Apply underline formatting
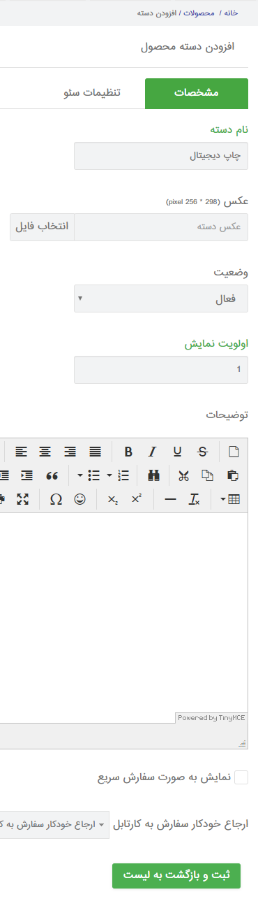 pos(177,452)
